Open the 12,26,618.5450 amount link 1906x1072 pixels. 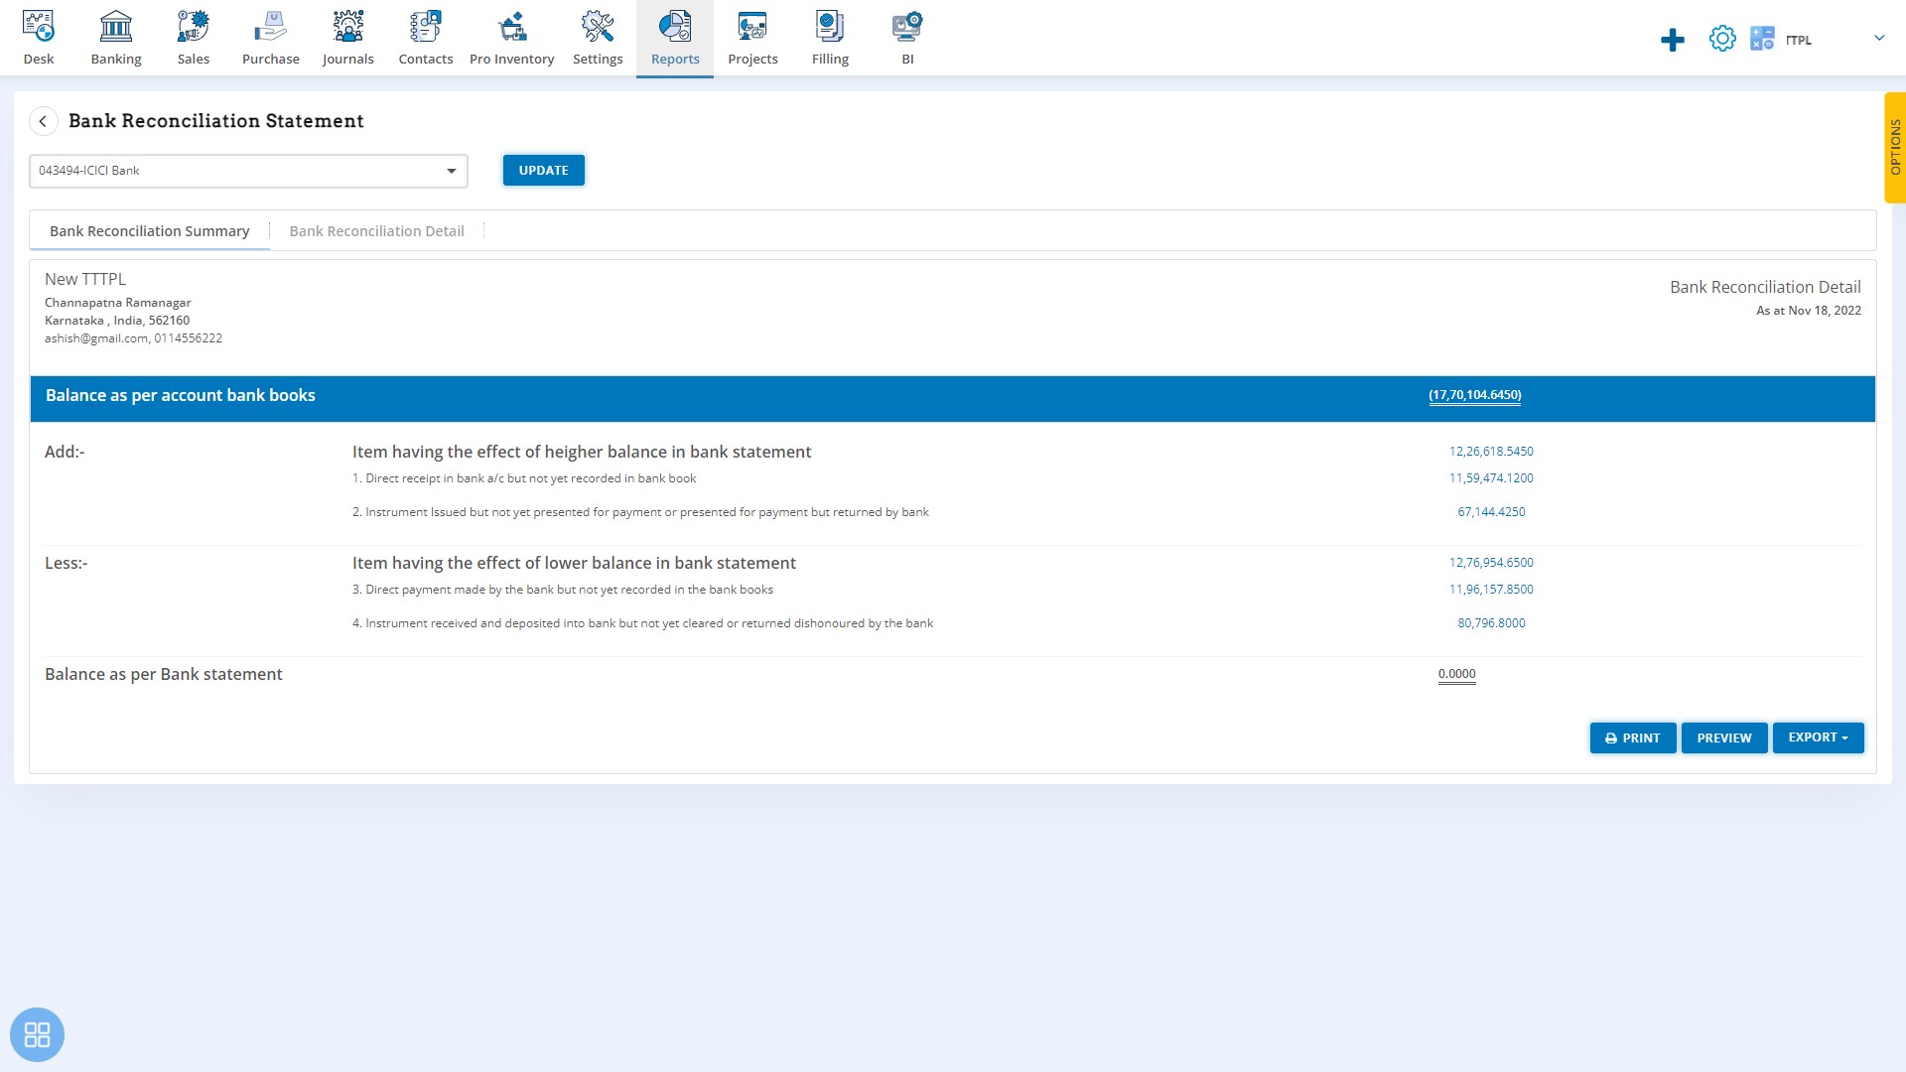tap(1491, 452)
